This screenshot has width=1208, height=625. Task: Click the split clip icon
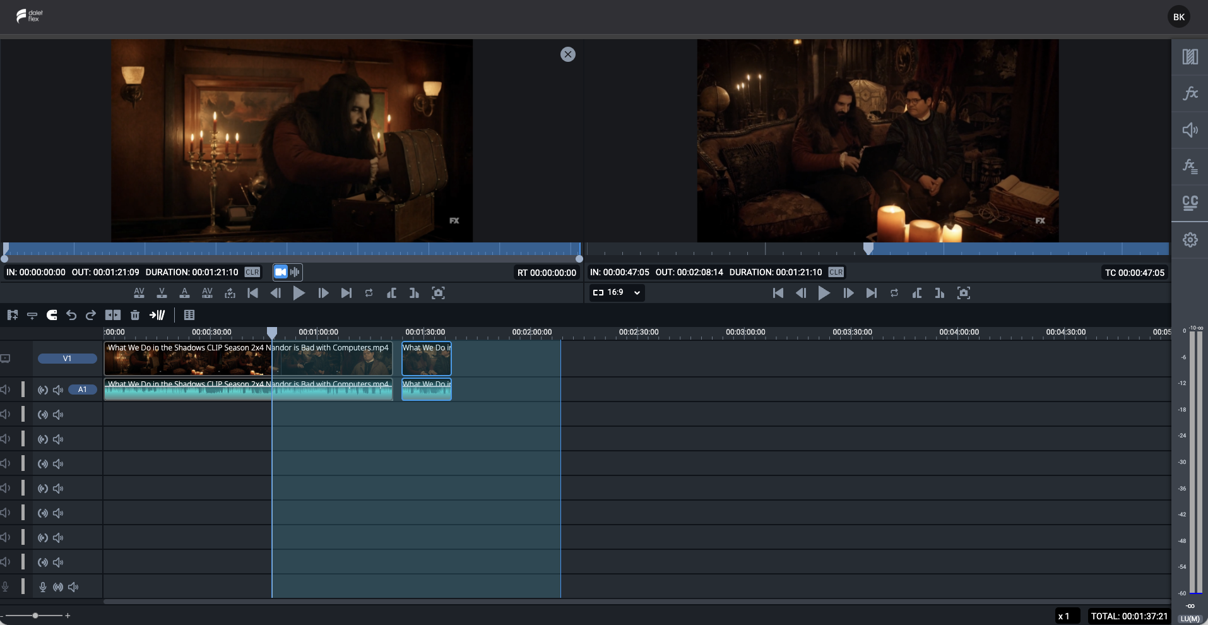[113, 315]
